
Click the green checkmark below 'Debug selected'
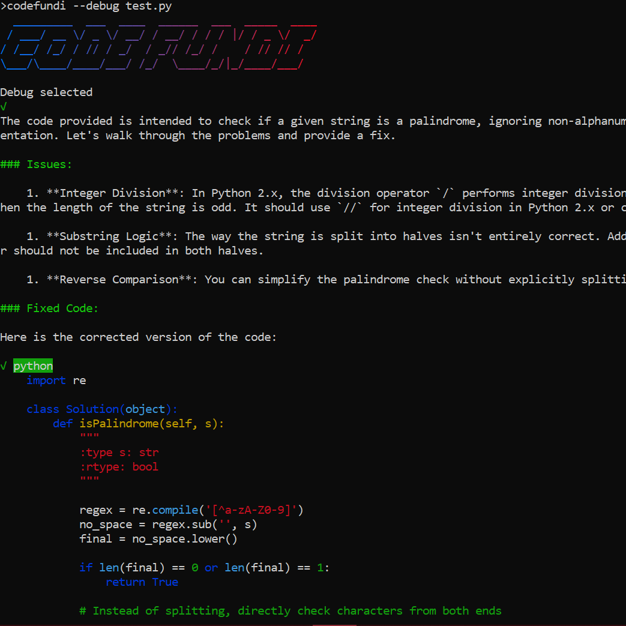point(4,107)
